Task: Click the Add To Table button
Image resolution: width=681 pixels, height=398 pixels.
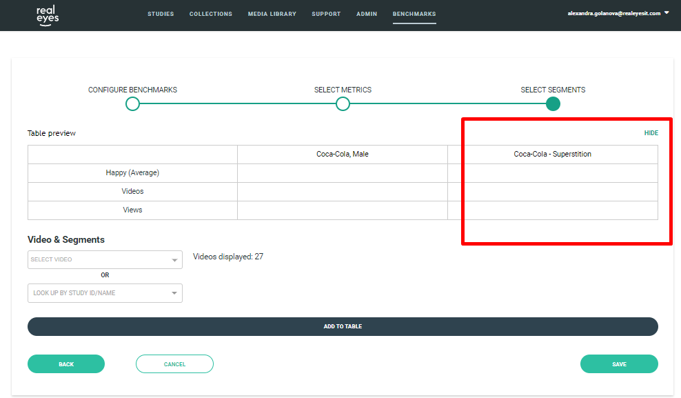Action: point(343,326)
